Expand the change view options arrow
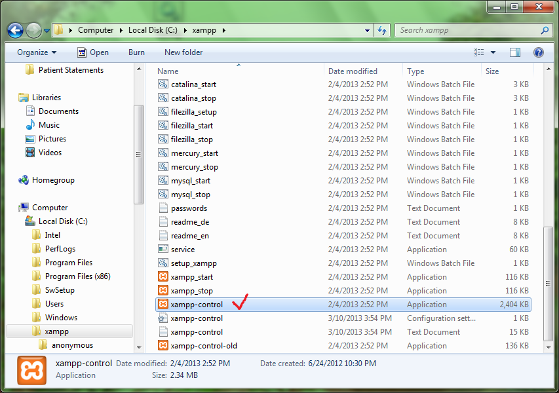 (493, 52)
